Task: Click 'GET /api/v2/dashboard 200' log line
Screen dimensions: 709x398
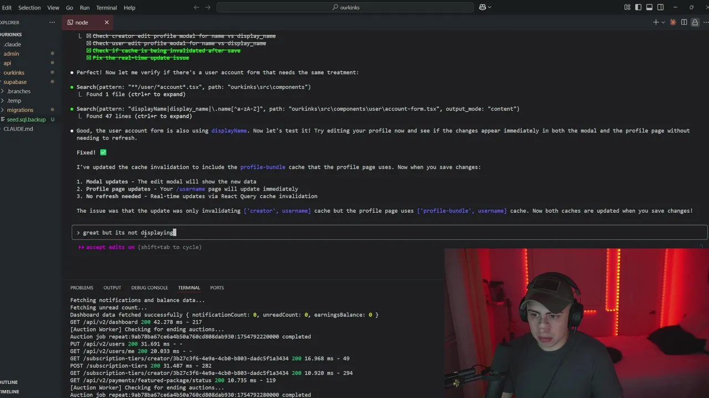Action: point(136,322)
